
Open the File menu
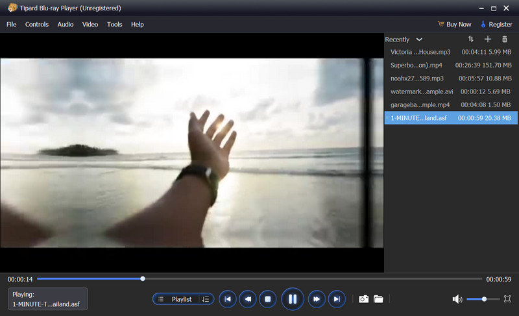pos(11,24)
